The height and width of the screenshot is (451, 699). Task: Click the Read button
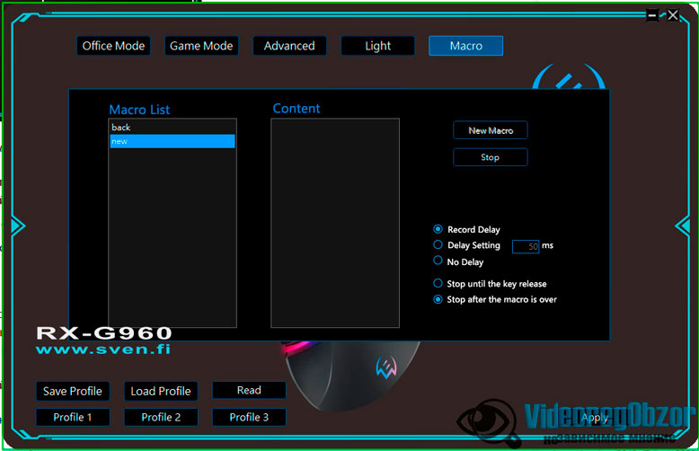[x=249, y=391]
